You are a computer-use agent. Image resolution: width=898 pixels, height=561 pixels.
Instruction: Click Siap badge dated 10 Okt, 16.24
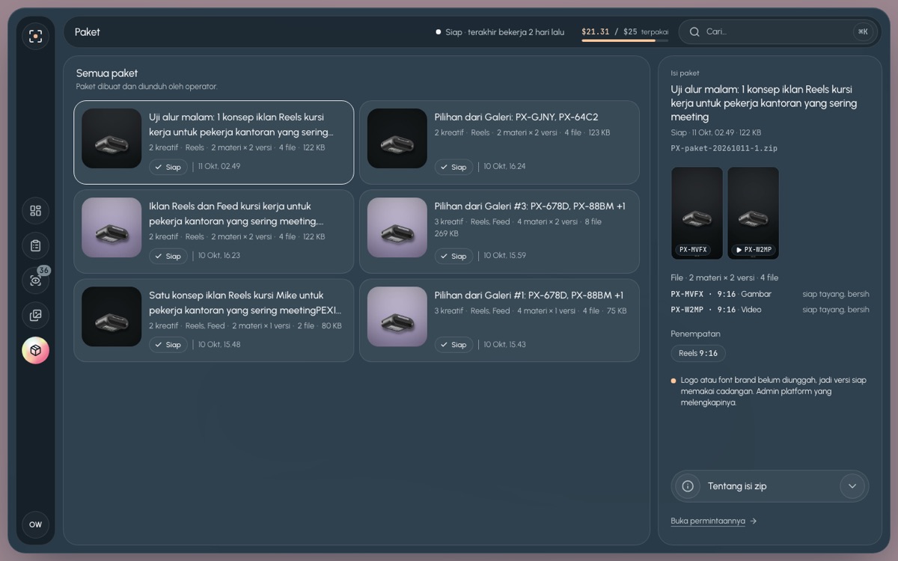point(453,167)
